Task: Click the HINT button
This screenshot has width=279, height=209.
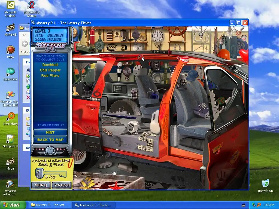Action: tap(50, 133)
